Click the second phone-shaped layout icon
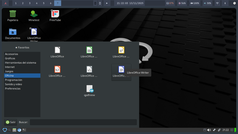This screenshot has height=134, width=238. [x=100, y=3]
